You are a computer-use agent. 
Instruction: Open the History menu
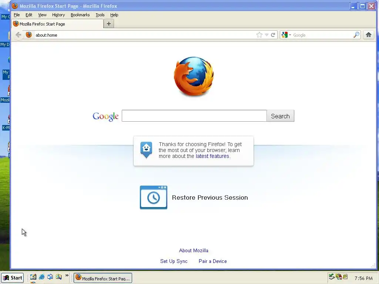(x=58, y=15)
